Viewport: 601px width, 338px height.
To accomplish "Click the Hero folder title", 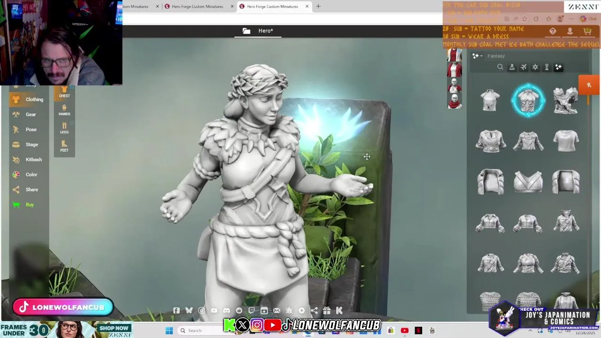I will coord(258,31).
